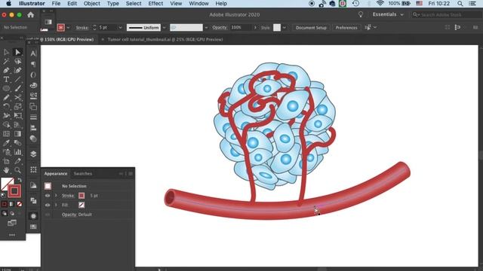The width and height of the screenshot is (483, 271).
Task: Open the Pathfinder panel icon
Action: tap(33, 200)
